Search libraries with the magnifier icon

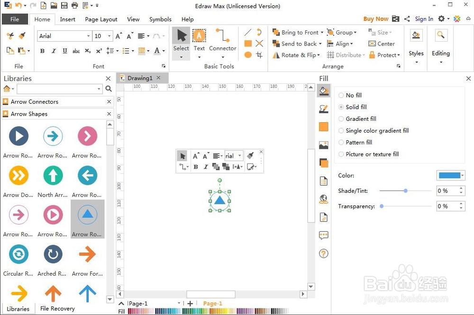pos(109,89)
